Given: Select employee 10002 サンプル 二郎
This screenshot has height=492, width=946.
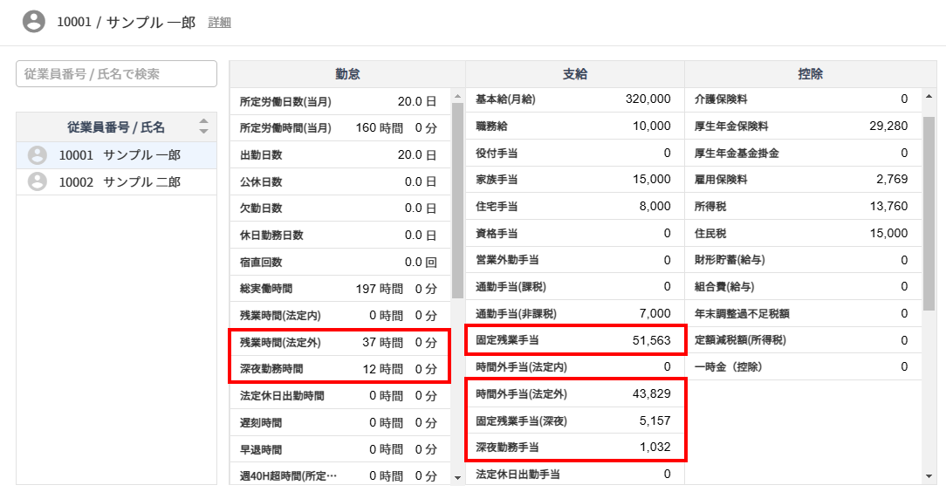Looking at the screenshot, I should click(x=116, y=181).
